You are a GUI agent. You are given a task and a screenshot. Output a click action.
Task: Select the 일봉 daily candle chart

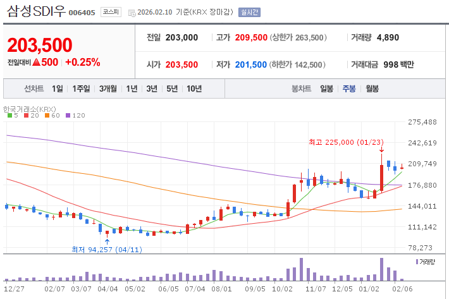(x=326, y=88)
